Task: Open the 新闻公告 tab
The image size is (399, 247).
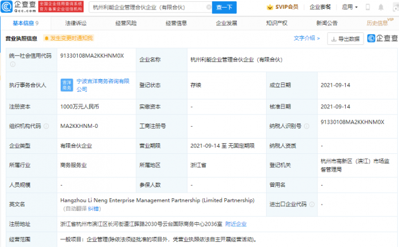Action: [327, 23]
